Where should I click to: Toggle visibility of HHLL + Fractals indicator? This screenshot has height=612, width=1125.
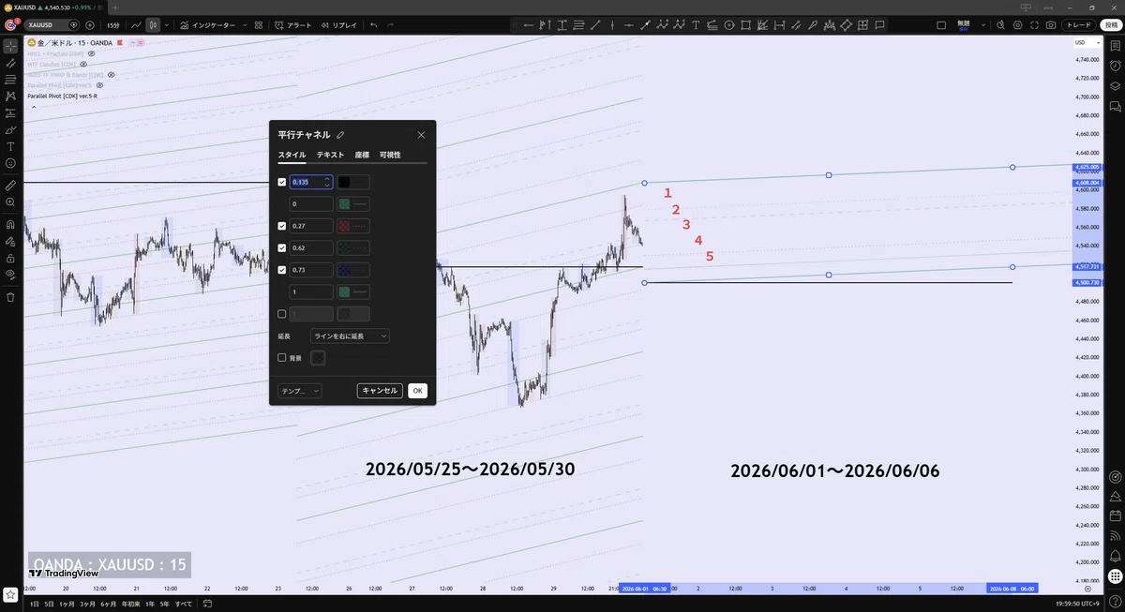coord(92,54)
